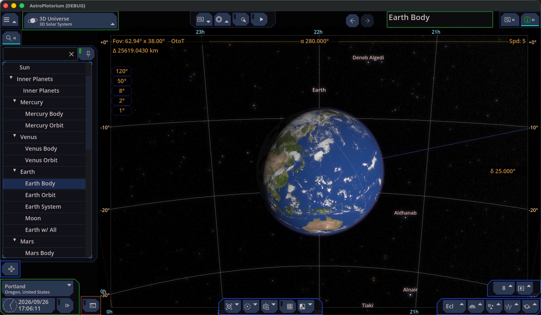Select Earth w/ All entry
The height and width of the screenshot is (315, 541).
(x=44, y=230)
